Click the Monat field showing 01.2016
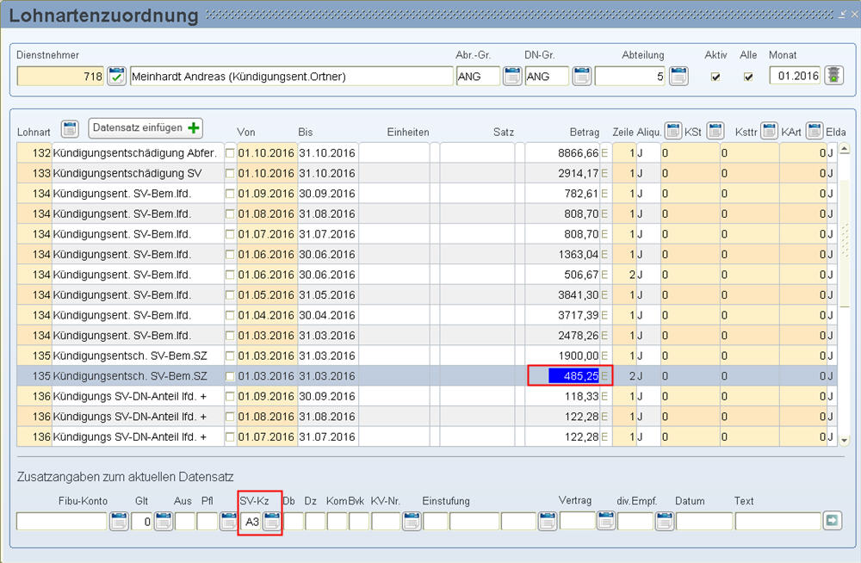Screen dimensions: 861x563 (x=794, y=77)
